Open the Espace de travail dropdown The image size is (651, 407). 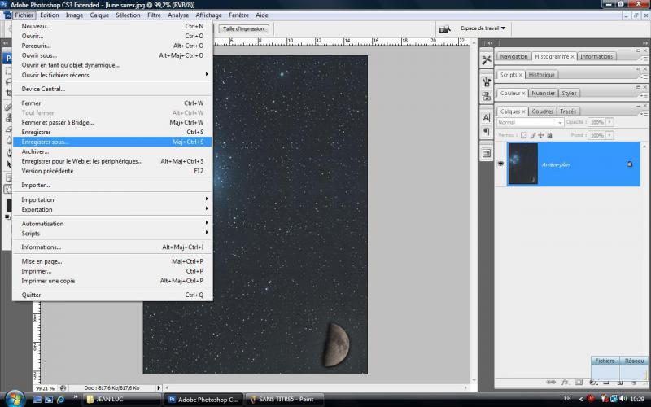tap(483, 28)
